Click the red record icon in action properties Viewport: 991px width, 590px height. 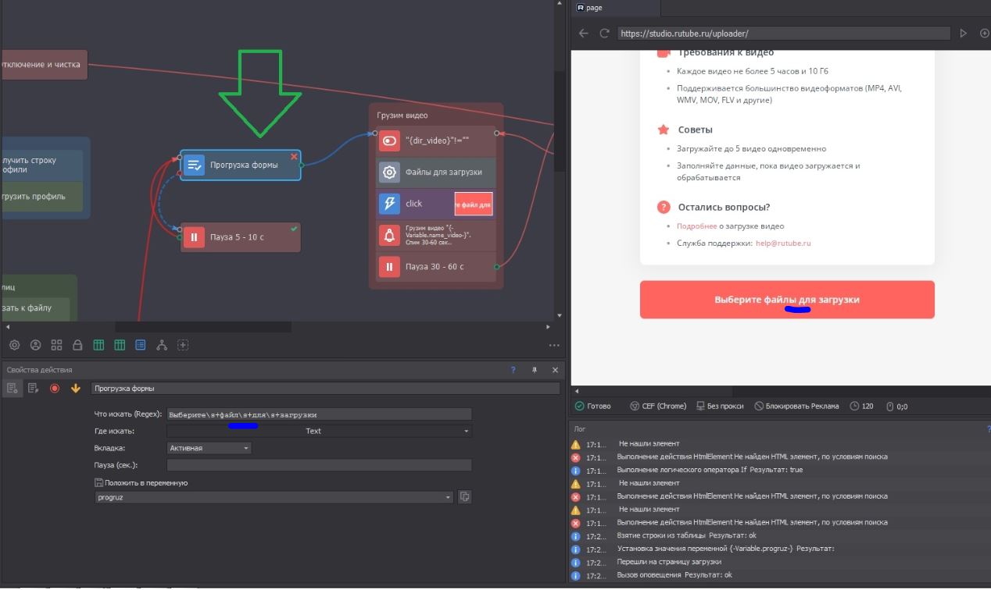click(x=55, y=388)
